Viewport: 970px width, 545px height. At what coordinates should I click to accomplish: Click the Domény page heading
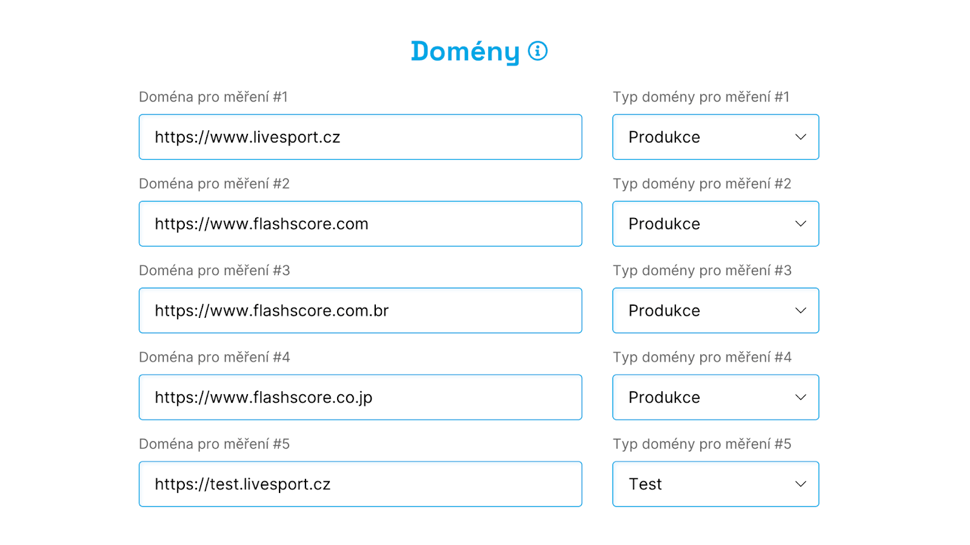(x=464, y=51)
